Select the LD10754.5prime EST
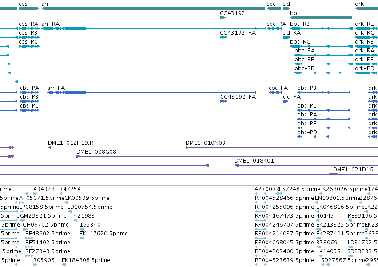The height and width of the screenshot is (267, 378). point(69,211)
